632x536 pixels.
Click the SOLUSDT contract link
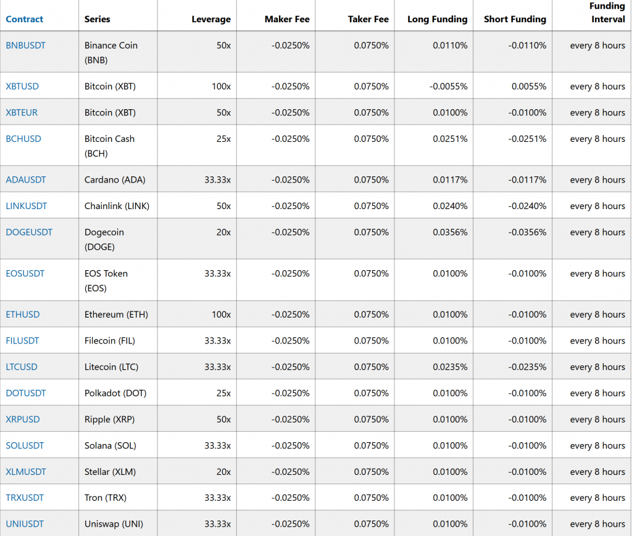tap(25, 445)
